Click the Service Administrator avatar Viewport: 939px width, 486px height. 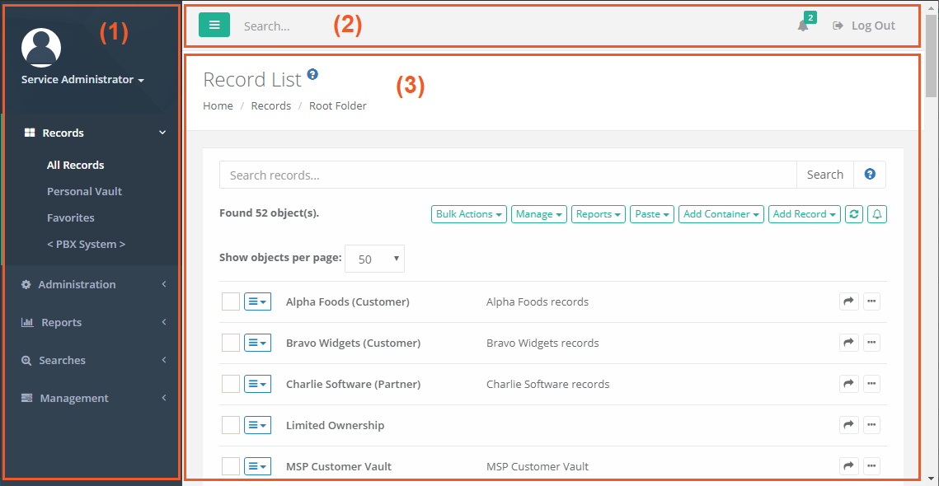pos(40,47)
